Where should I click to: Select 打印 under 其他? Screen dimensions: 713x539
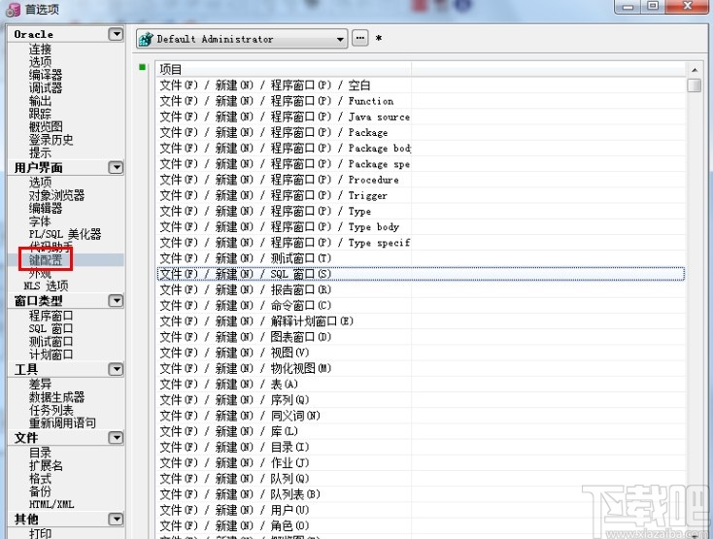coord(40,533)
